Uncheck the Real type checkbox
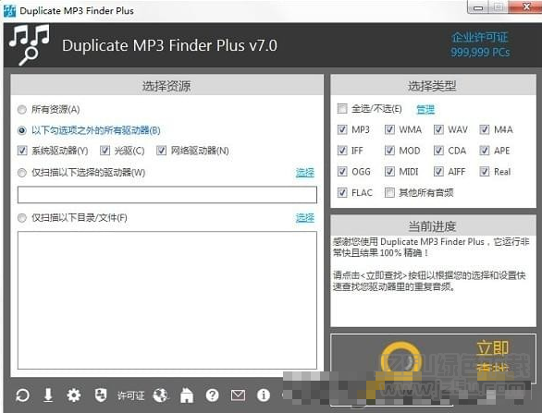 [485, 172]
